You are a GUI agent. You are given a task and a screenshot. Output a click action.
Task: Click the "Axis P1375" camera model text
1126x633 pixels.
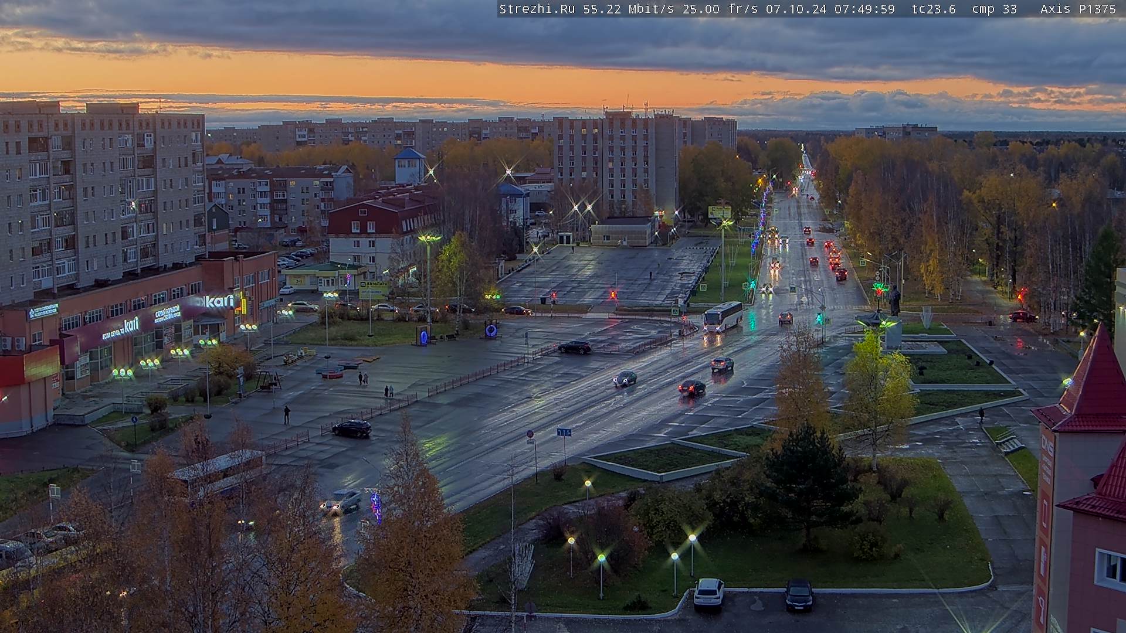coord(1078,9)
